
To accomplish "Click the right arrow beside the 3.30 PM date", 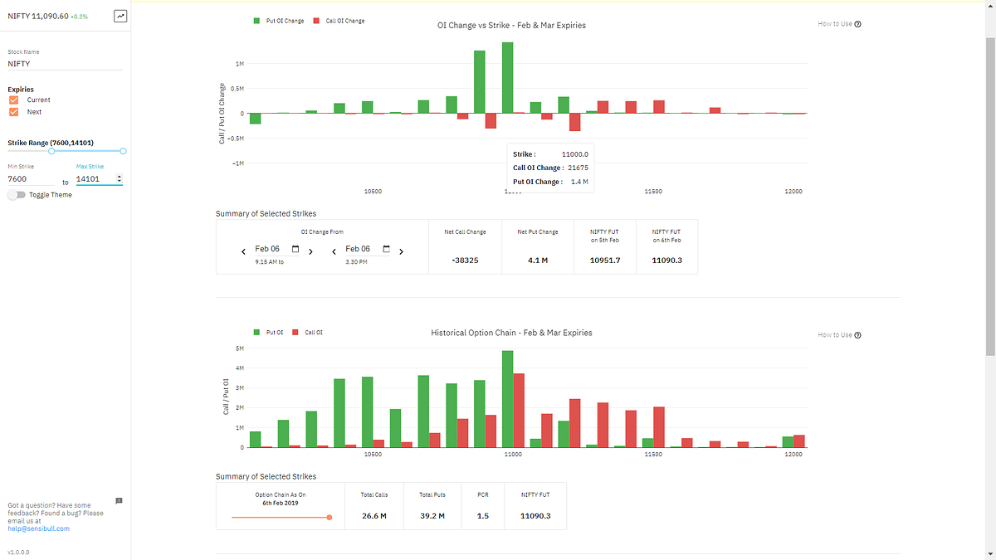I will tap(401, 251).
